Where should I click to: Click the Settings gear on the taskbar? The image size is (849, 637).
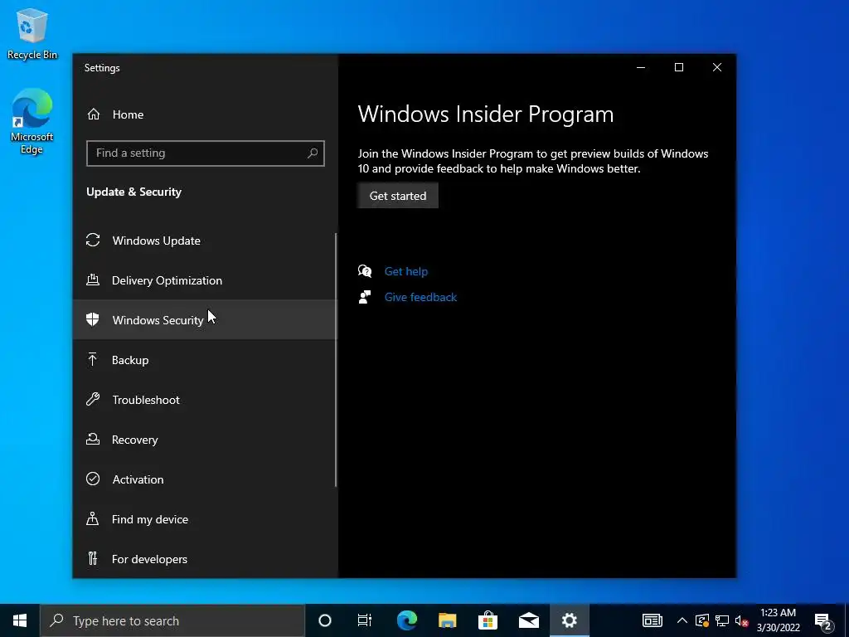click(569, 620)
